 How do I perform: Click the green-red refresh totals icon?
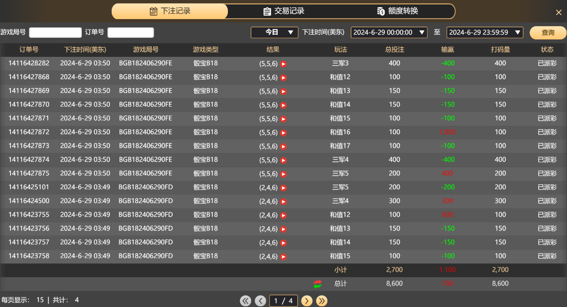click(x=318, y=284)
